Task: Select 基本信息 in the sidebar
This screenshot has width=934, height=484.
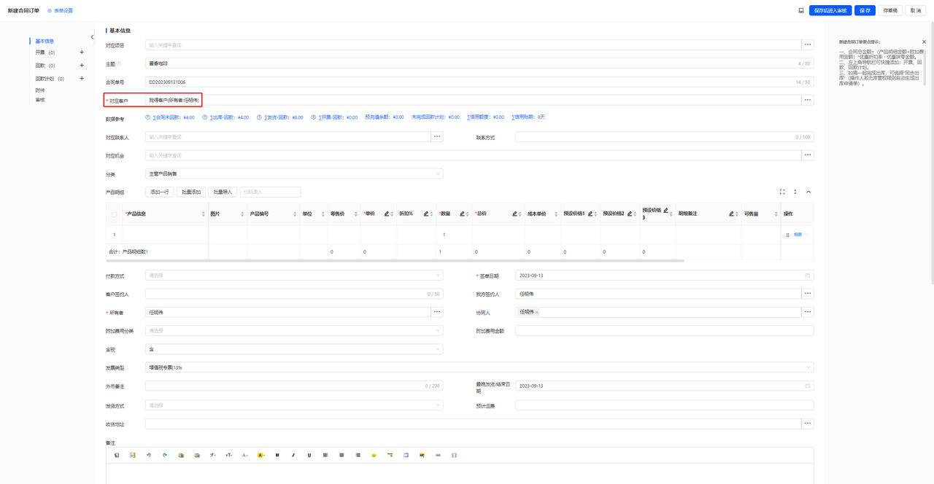Action: click(x=45, y=42)
